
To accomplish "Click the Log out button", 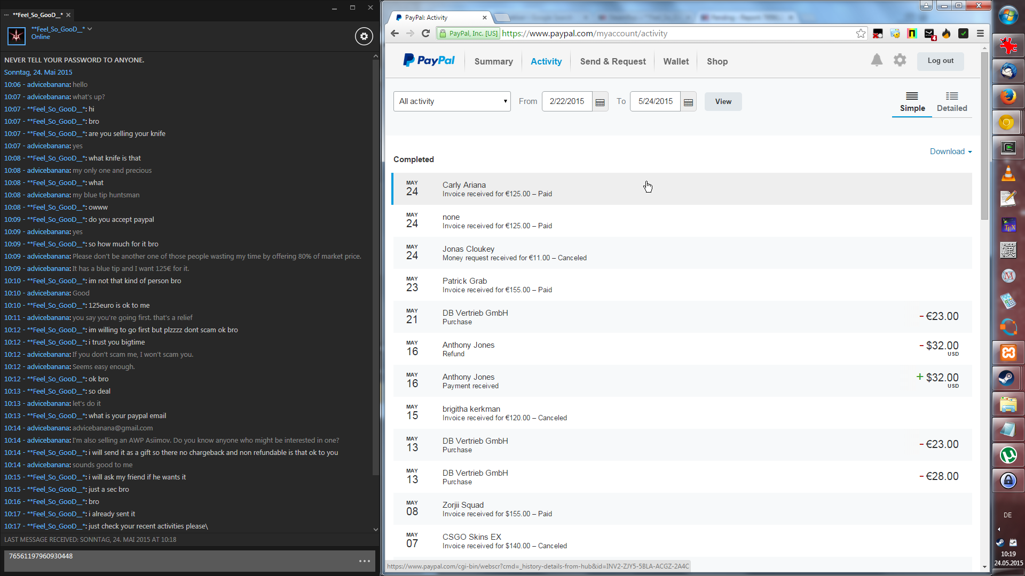I will click(940, 61).
